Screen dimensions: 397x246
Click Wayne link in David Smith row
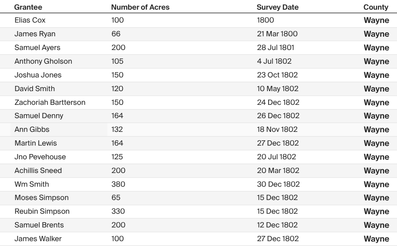pos(376,89)
